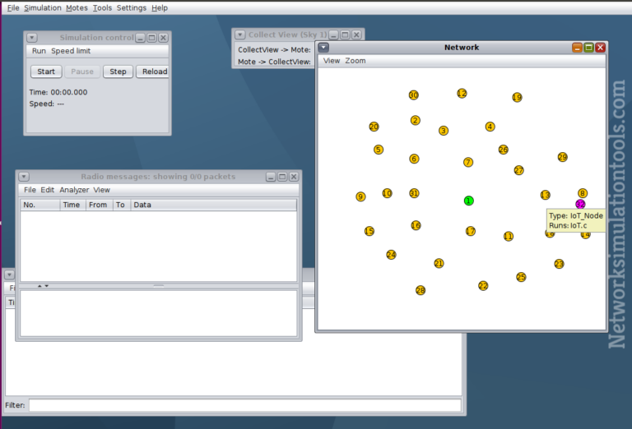Viewport: 632px width, 429px height.
Task: Open Analyzer menu in Radio messages
Action: click(x=74, y=190)
